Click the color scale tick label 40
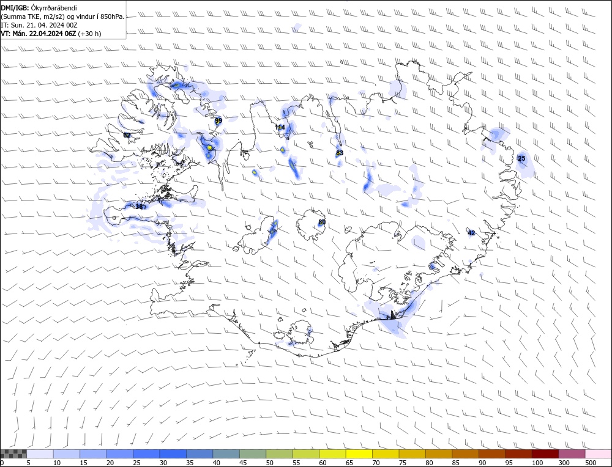The image size is (612, 467). tap(216, 463)
